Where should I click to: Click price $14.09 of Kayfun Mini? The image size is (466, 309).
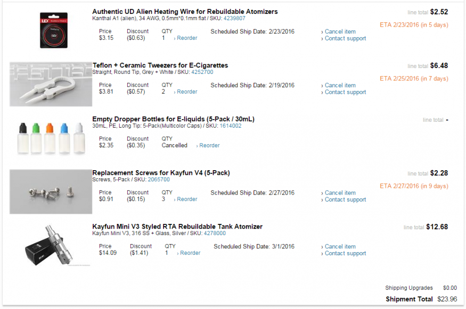(x=108, y=253)
